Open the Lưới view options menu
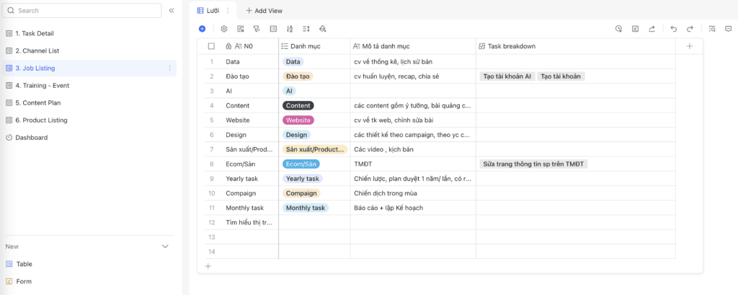The height and width of the screenshot is (295, 738). pos(228,11)
